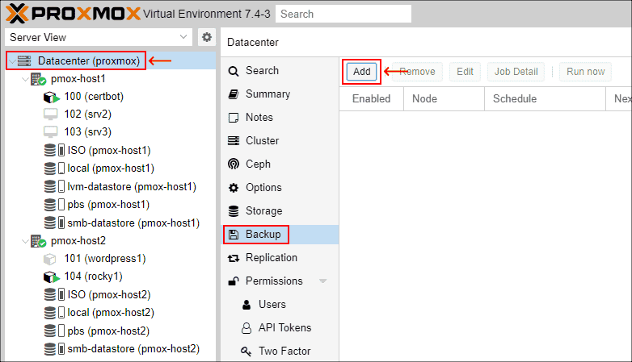Viewport: 632px width, 362px height.
Task: Click the key icon beside Two Factor
Action: (246, 352)
